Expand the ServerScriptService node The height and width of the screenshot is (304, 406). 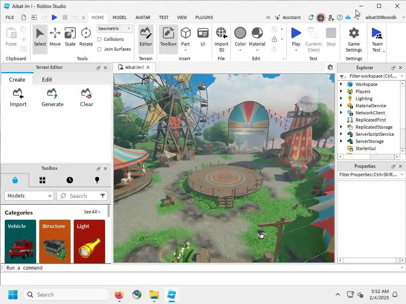tap(341, 134)
